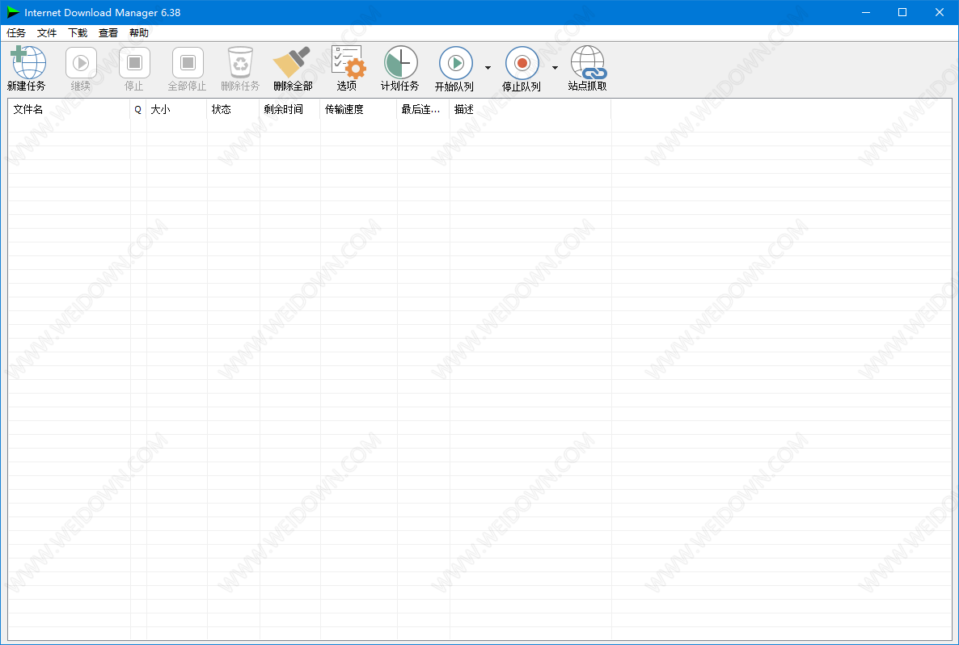The height and width of the screenshot is (645, 959).
Task: Sort by the 状态 column header
Action: 233,109
